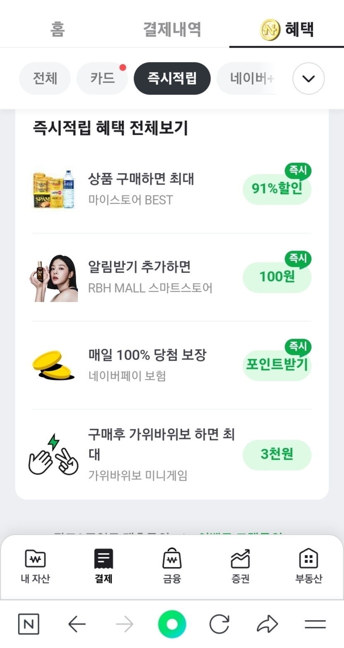Viewport: 344px width, 648px height.
Task: Reload the page with refresh icon
Action: 219,624
